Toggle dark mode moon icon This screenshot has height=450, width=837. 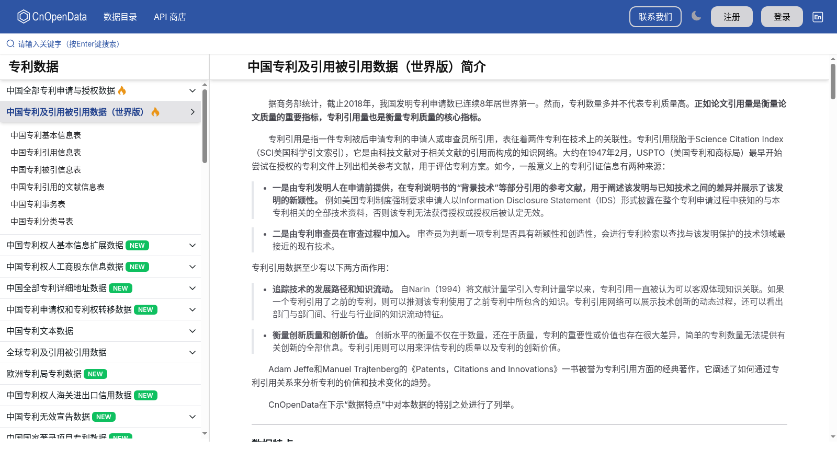[696, 16]
